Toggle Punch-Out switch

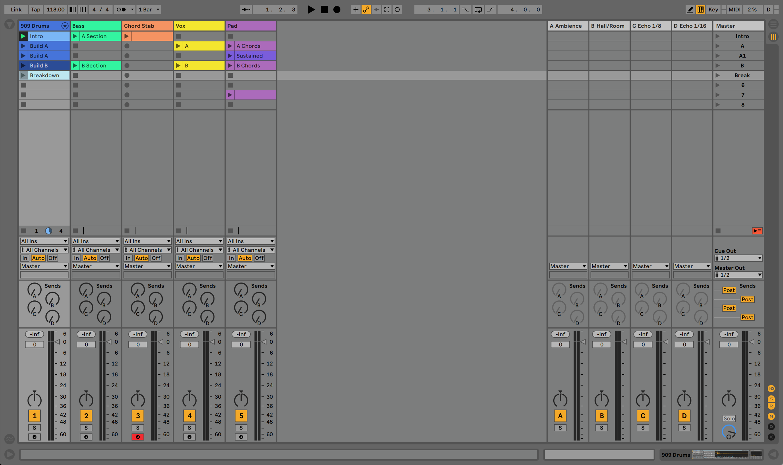pyautogui.click(x=491, y=9)
